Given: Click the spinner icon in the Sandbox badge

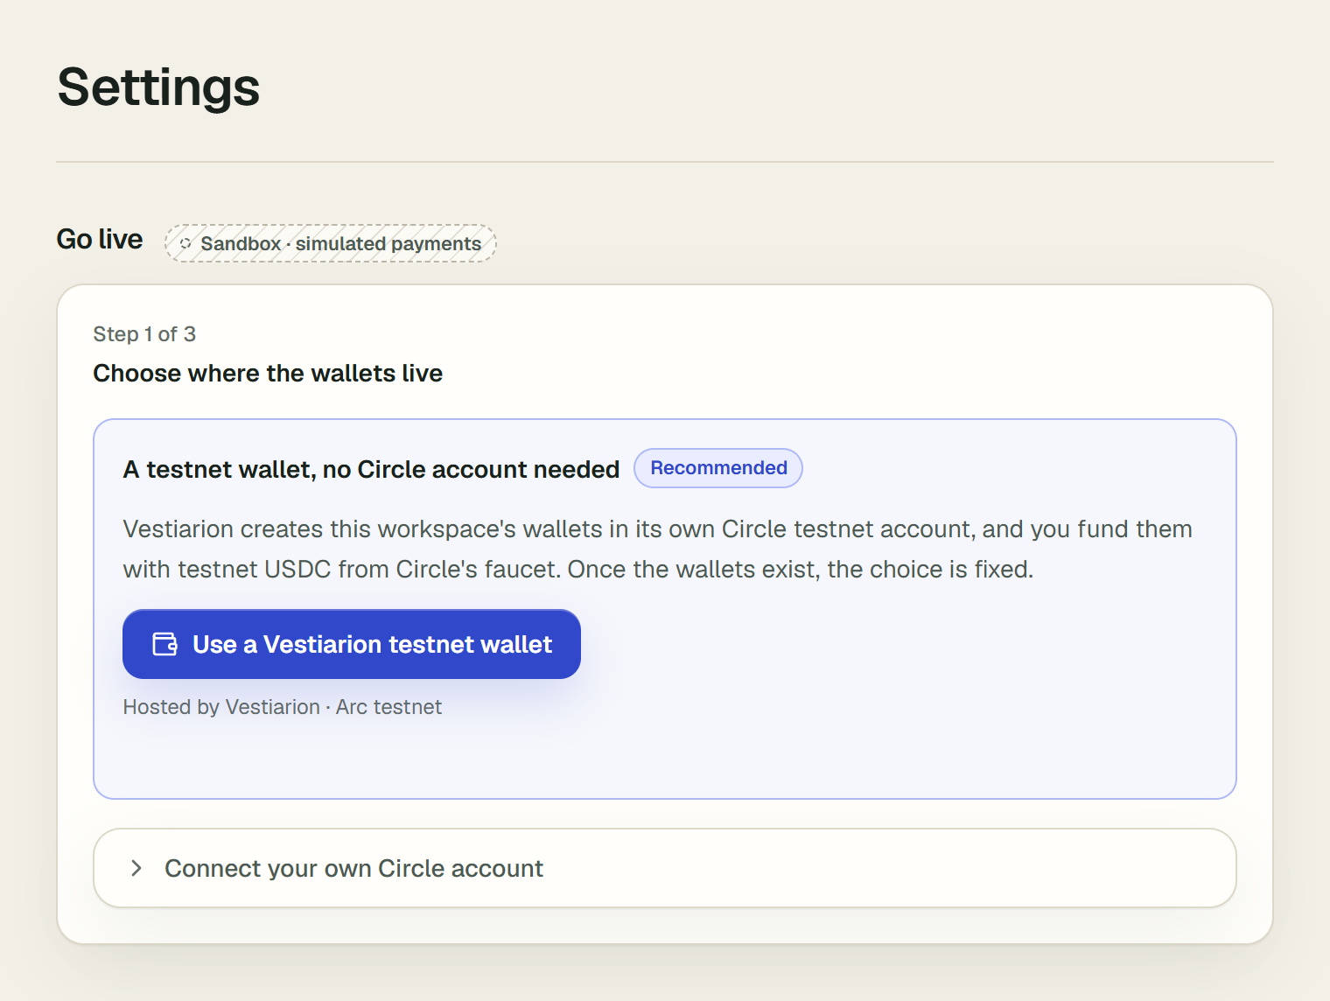Looking at the screenshot, I should (185, 243).
